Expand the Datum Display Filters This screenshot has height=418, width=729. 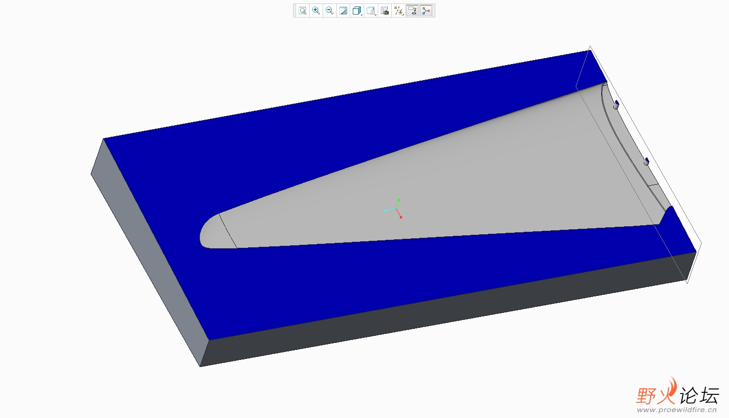pos(399,11)
